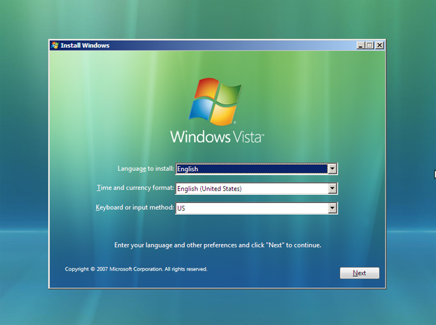Viewport: 436px width, 325px height.
Task: Click the Windows Vista wordmark text
Action: [x=217, y=137]
